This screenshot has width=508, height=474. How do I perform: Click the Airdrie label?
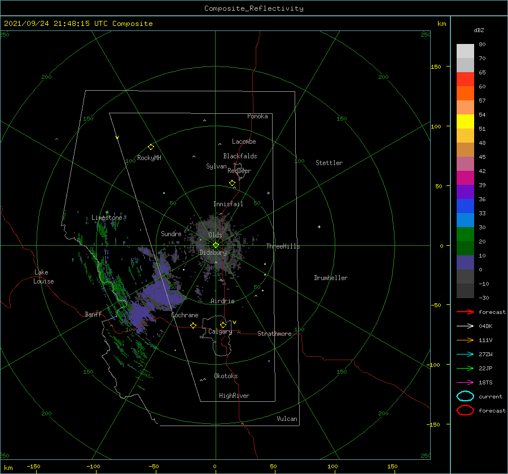pyautogui.click(x=222, y=301)
